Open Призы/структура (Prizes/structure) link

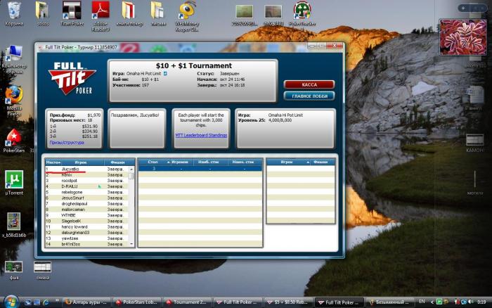[67, 143]
